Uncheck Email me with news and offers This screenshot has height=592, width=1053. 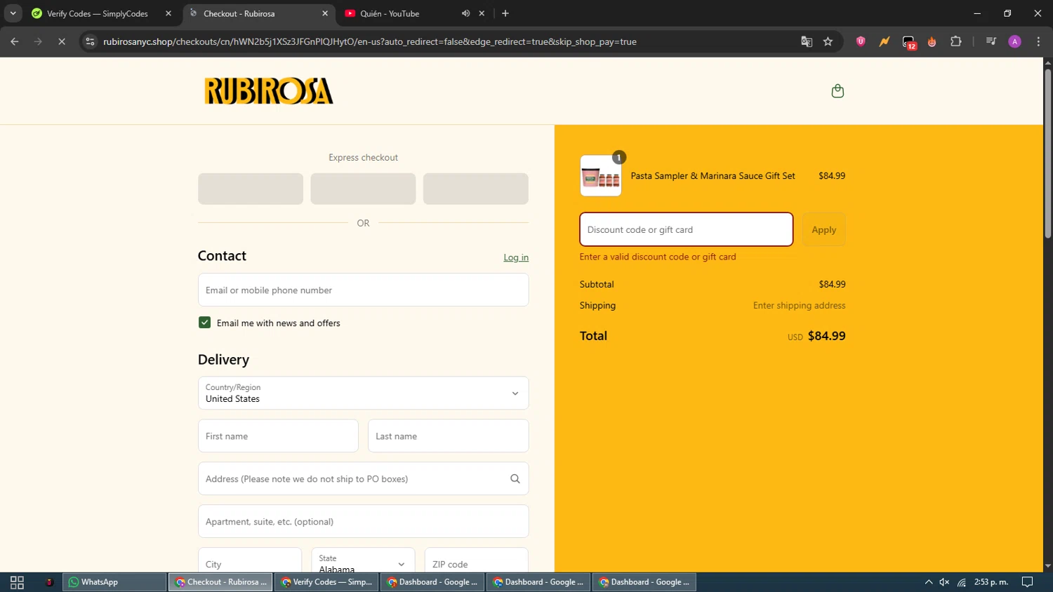click(x=204, y=323)
